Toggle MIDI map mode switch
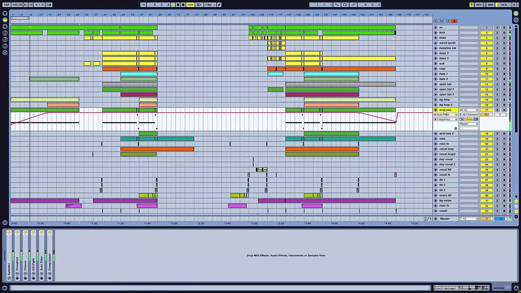 click(490, 4)
